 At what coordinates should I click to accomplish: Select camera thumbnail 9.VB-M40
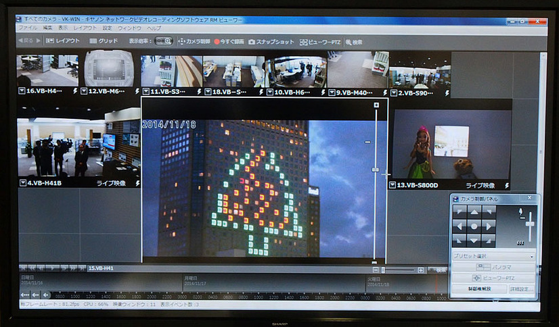[357, 70]
